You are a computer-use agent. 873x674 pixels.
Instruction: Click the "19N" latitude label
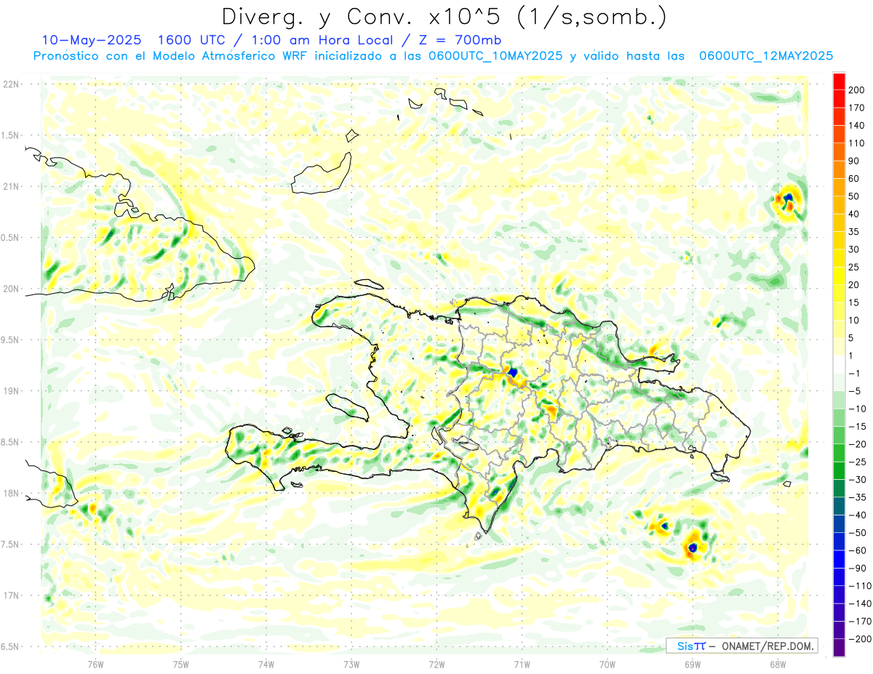coord(11,390)
